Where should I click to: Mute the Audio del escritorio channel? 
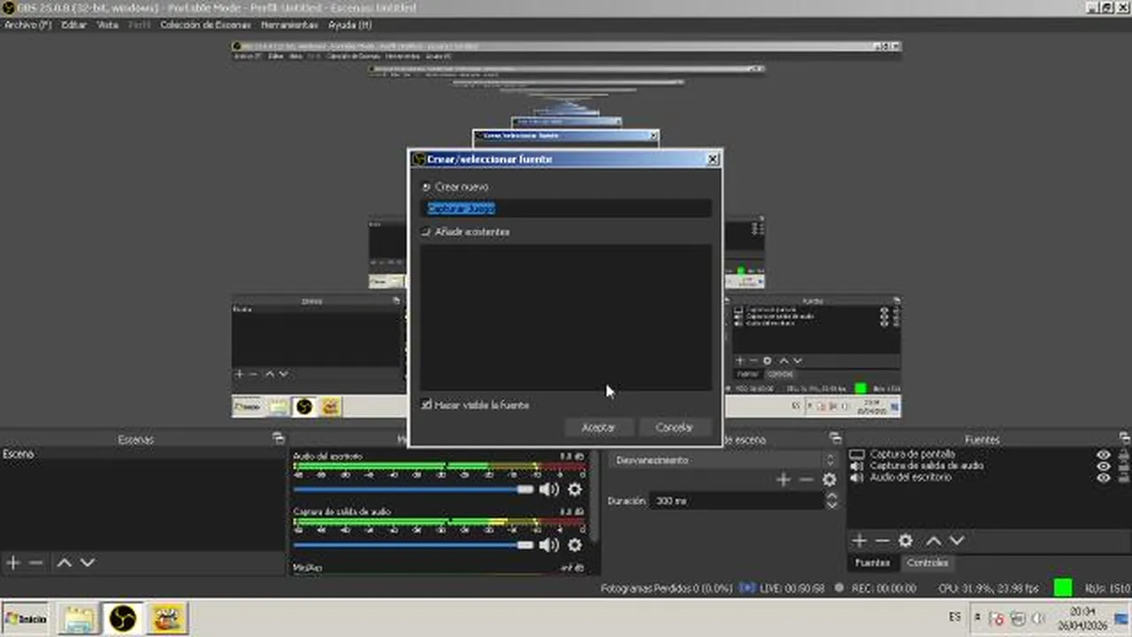pyautogui.click(x=549, y=489)
